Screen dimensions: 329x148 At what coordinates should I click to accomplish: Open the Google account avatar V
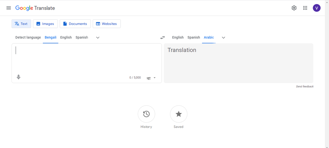point(317,8)
